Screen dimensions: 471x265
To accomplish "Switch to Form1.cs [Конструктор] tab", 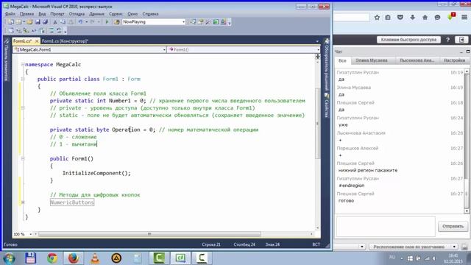I will [x=65, y=41].
